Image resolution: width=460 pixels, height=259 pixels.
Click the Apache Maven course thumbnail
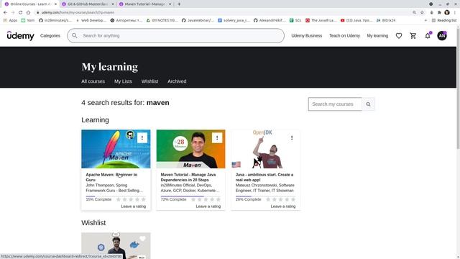point(116,149)
